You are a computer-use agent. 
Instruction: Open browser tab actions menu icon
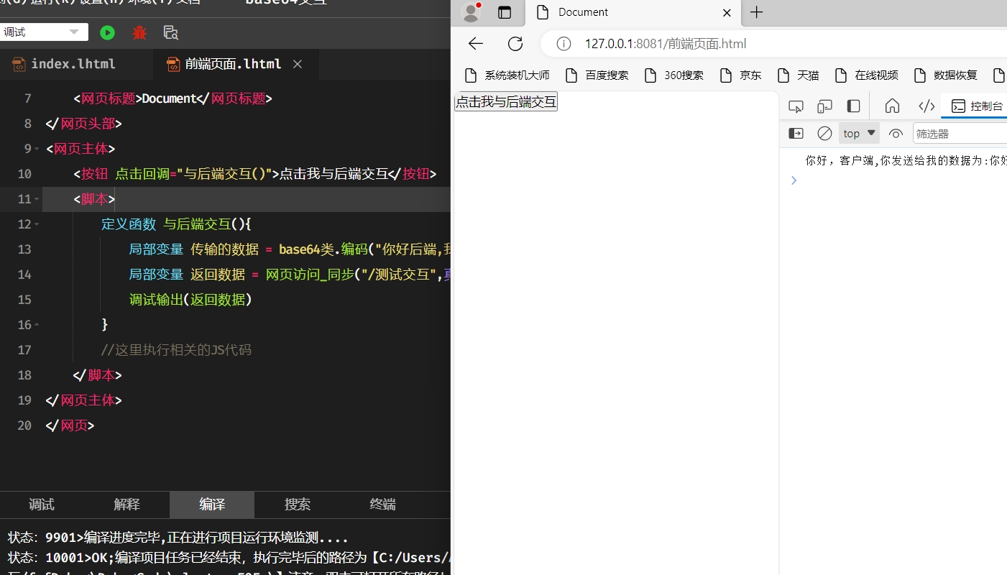pos(505,12)
